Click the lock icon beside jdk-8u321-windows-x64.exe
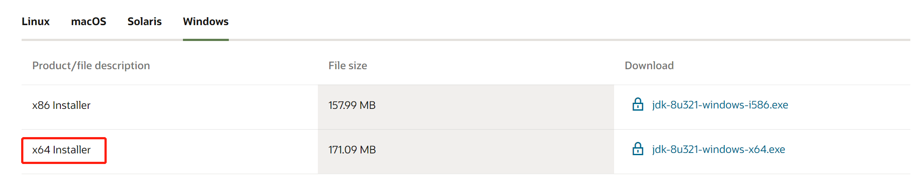Image resolution: width=924 pixels, height=190 pixels. click(637, 149)
